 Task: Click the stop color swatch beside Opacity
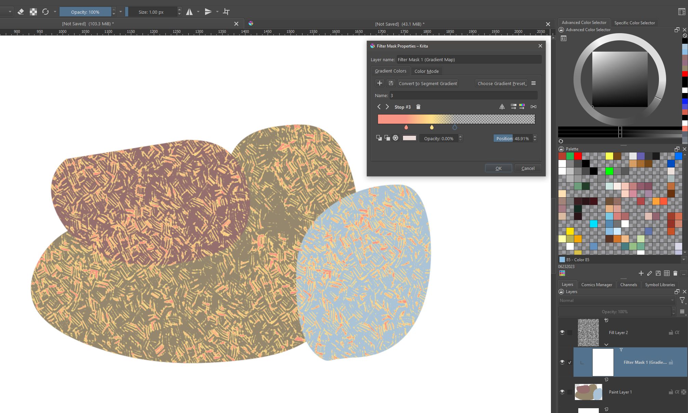[409, 138]
